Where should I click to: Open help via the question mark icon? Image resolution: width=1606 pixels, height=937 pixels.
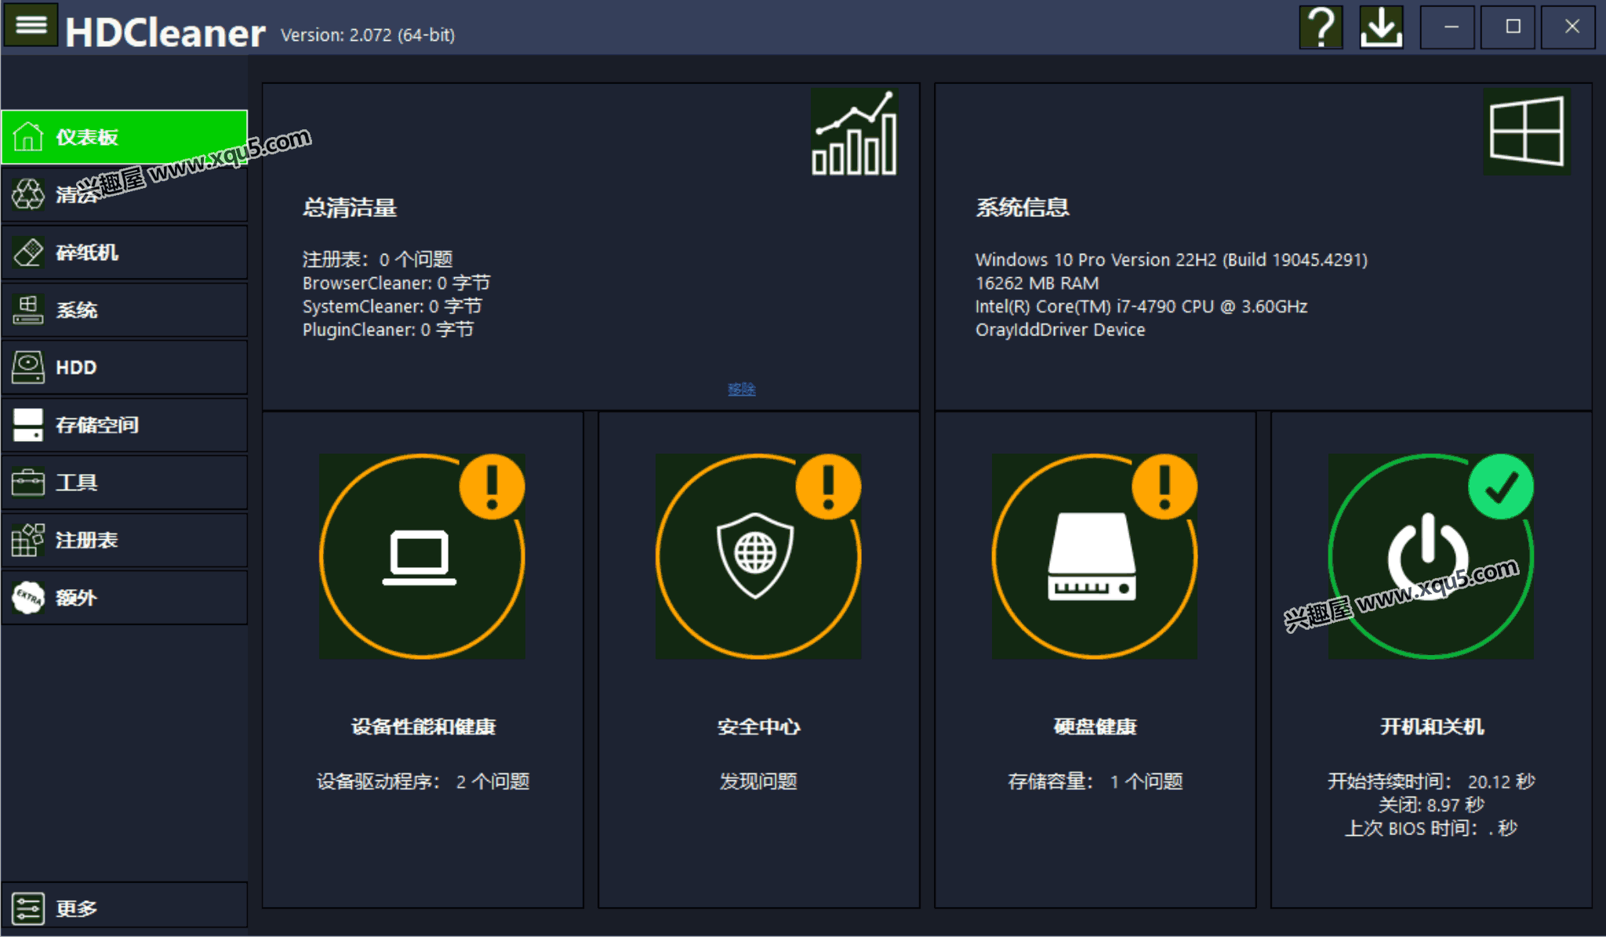[x=1321, y=27]
